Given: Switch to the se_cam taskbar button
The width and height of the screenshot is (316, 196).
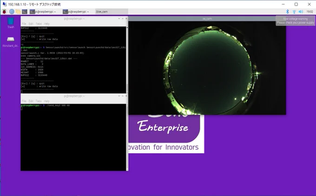Looking at the screenshot, I should pyautogui.click(x=112, y=12).
